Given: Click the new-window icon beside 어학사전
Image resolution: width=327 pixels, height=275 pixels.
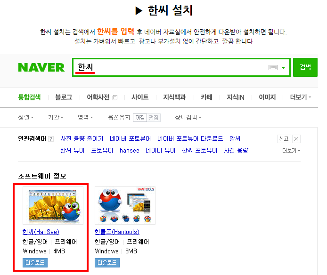Looking at the screenshot, I should pos(115,97).
